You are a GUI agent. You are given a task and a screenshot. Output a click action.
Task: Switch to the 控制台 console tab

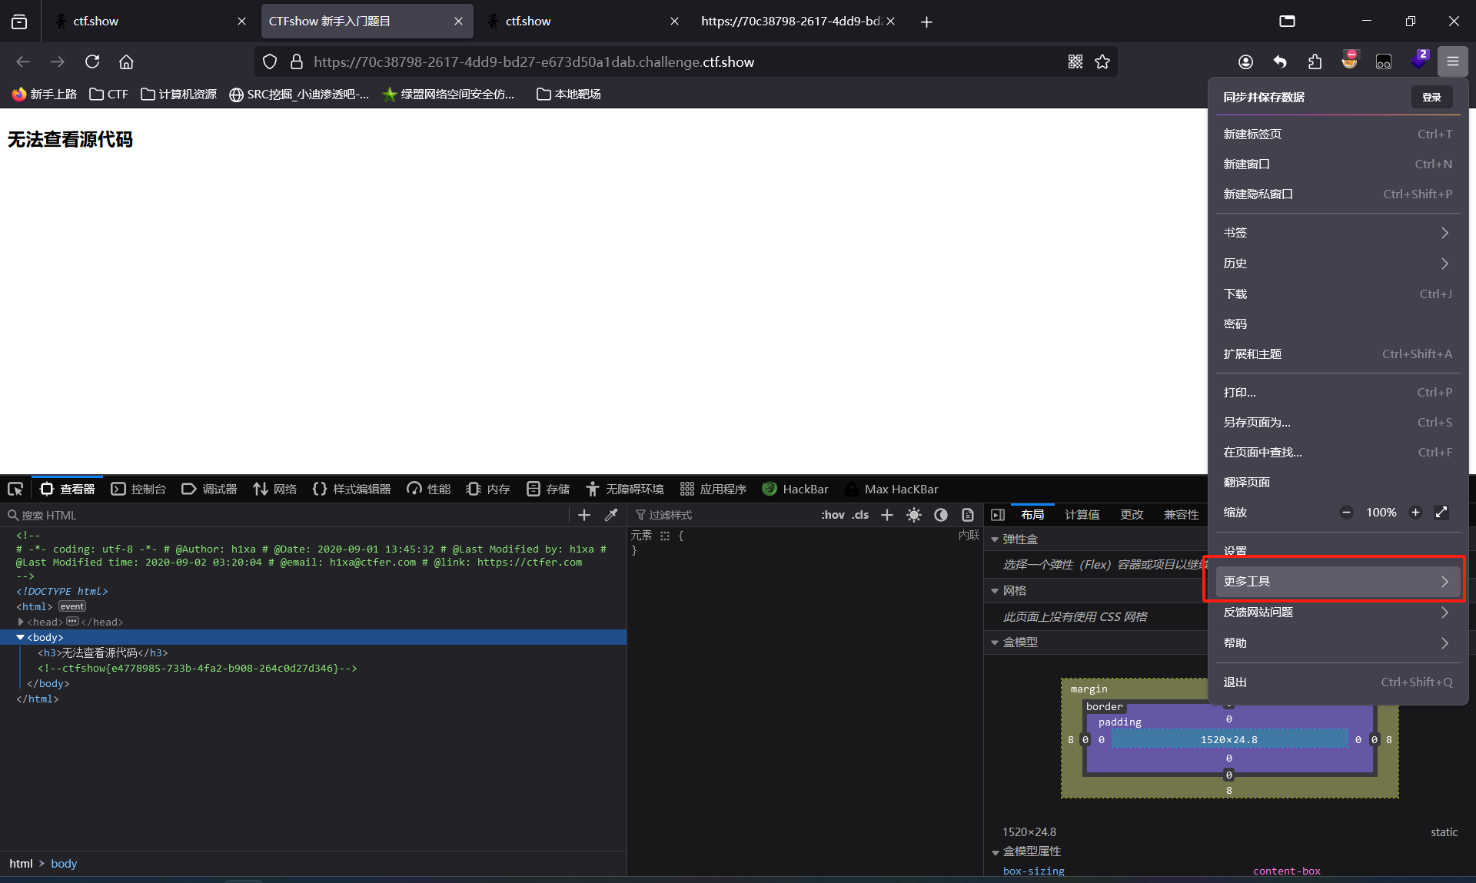(138, 489)
